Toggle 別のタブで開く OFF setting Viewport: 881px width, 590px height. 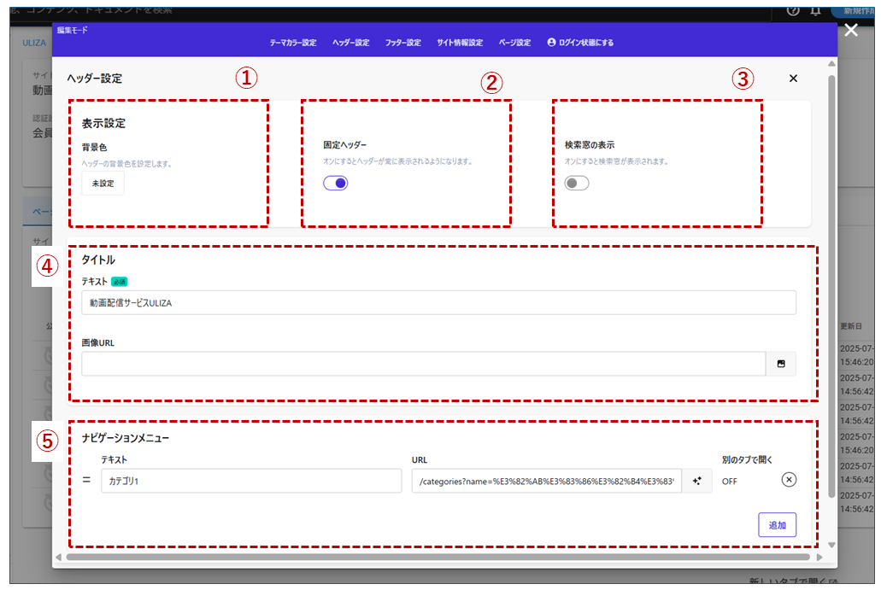729,481
